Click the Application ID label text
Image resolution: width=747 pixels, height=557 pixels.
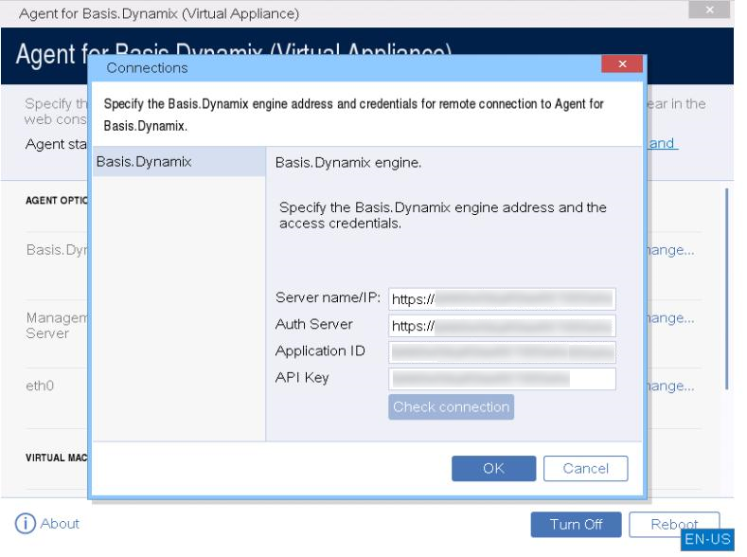[320, 351]
